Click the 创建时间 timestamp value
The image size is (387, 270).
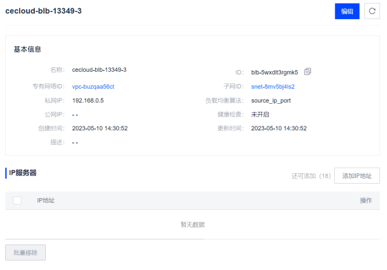point(100,128)
